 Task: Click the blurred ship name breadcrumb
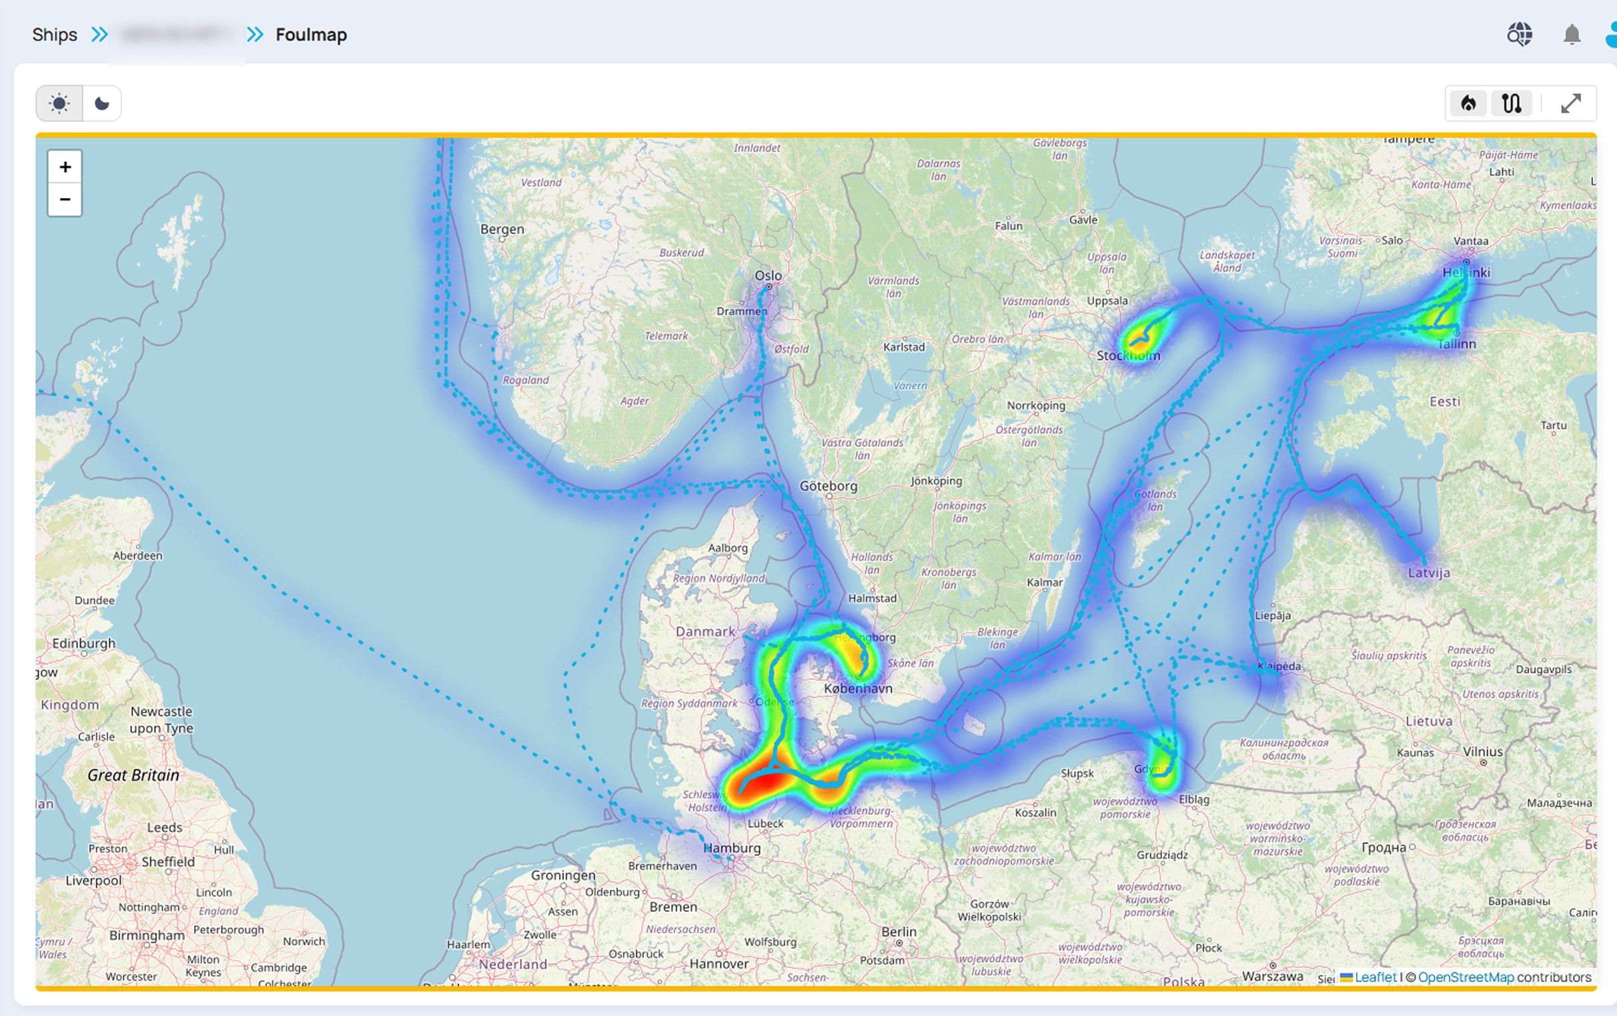click(177, 35)
